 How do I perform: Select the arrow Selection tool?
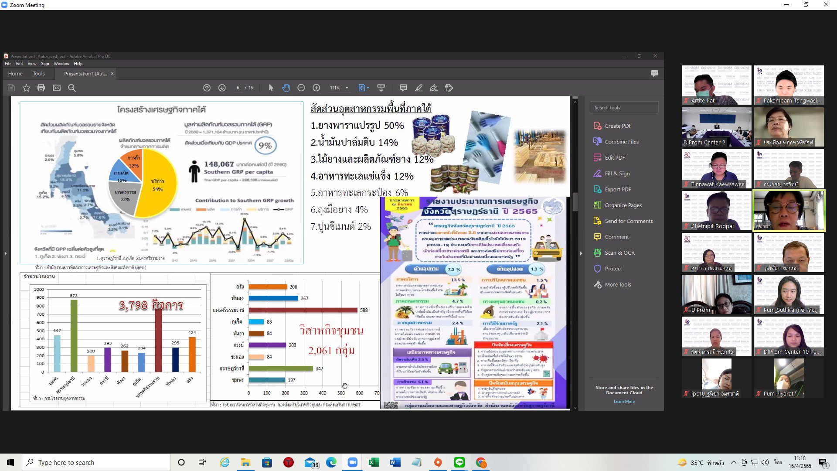point(271,88)
